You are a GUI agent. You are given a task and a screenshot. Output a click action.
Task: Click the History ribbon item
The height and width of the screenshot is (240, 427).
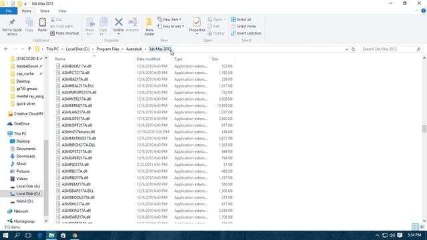point(216,33)
